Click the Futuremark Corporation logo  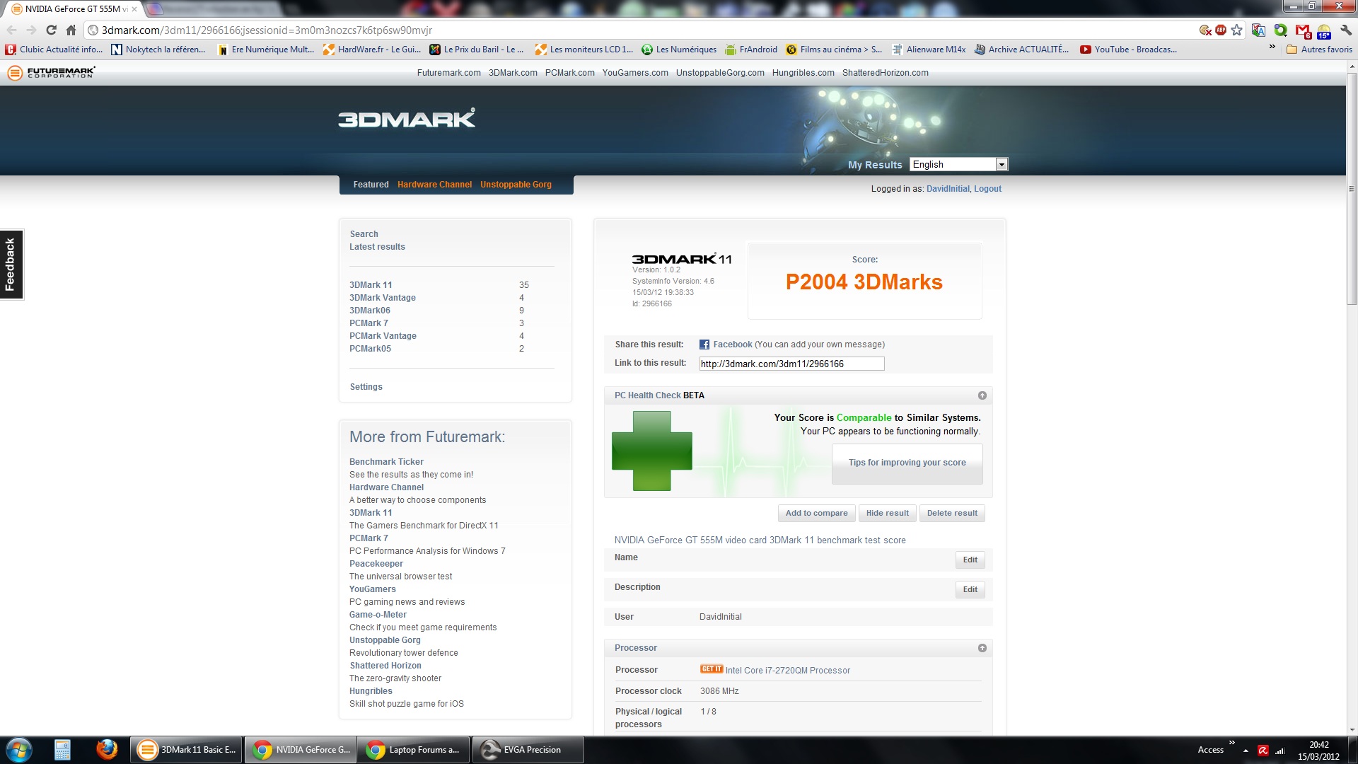click(51, 73)
